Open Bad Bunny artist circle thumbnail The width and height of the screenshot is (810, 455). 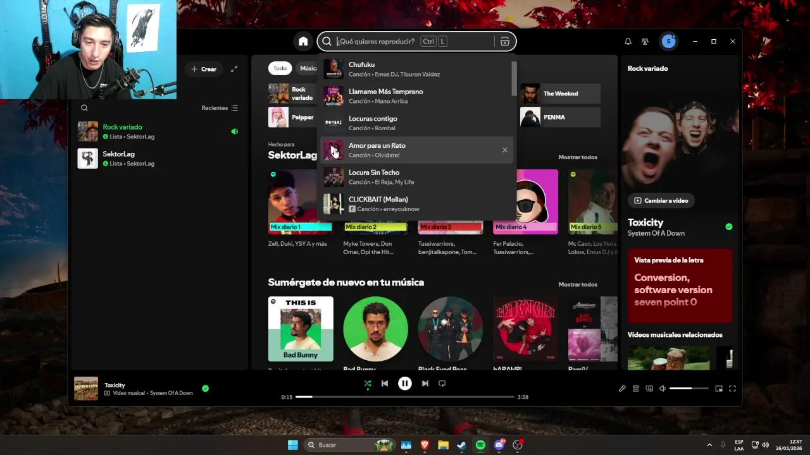pos(375,329)
